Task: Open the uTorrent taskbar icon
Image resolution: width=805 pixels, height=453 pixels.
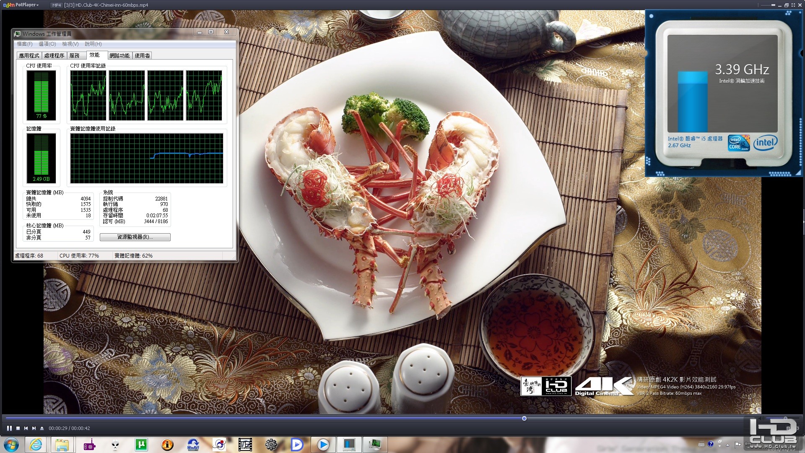Action: tap(141, 445)
